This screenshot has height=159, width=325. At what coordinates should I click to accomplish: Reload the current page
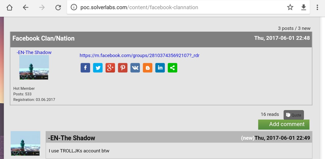[x=58, y=8]
